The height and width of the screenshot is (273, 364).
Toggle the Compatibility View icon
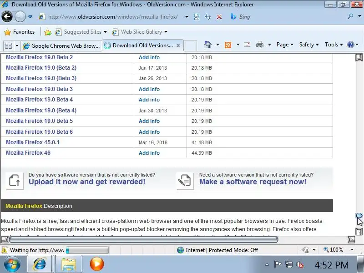[197, 17]
